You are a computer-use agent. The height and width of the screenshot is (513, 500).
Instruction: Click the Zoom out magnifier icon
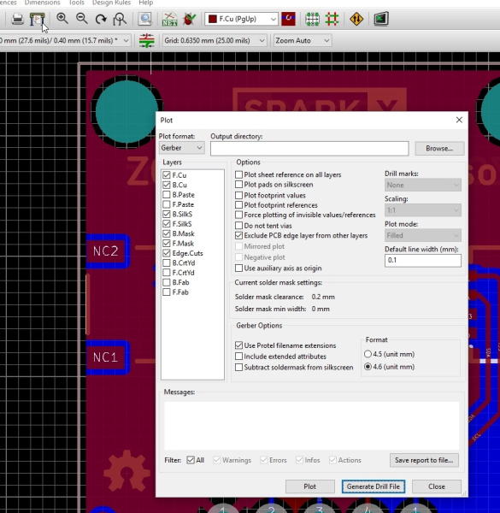(x=81, y=19)
